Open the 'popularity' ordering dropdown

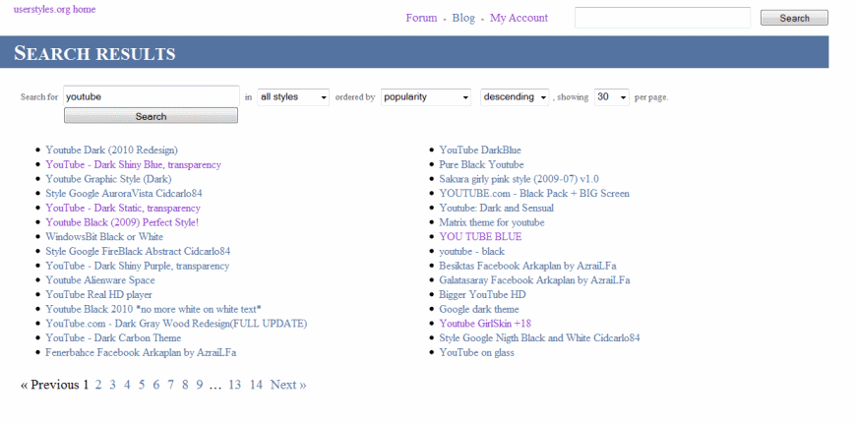426,97
